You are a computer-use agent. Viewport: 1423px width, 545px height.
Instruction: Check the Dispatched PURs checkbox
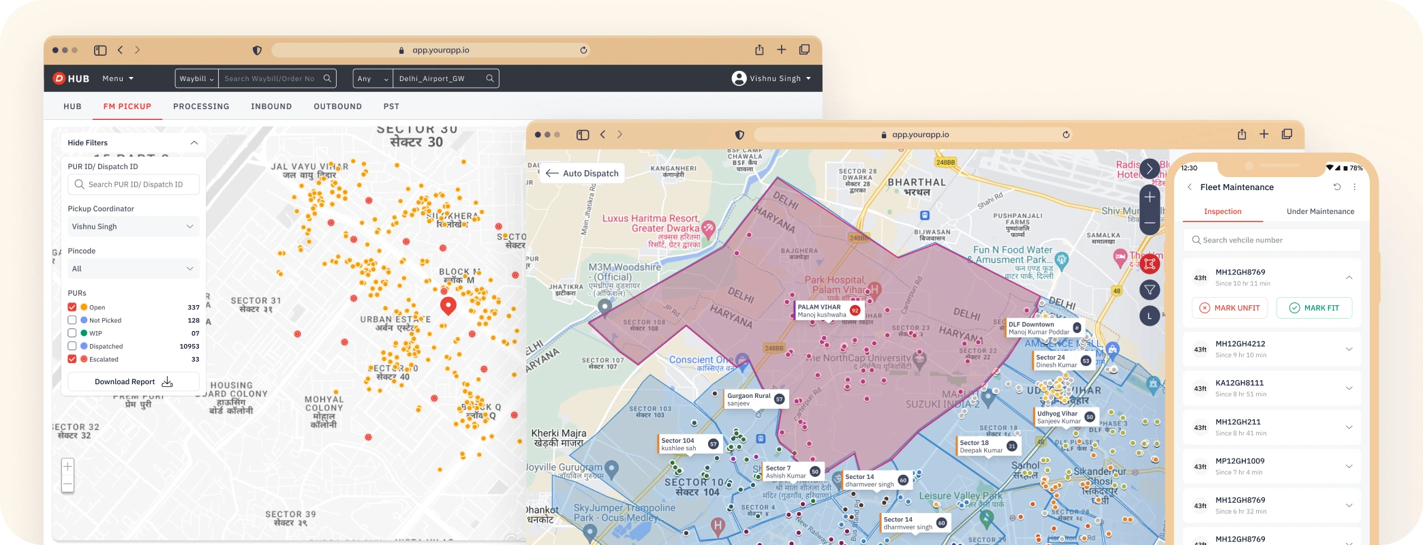pyautogui.click(x=72, y=346)
